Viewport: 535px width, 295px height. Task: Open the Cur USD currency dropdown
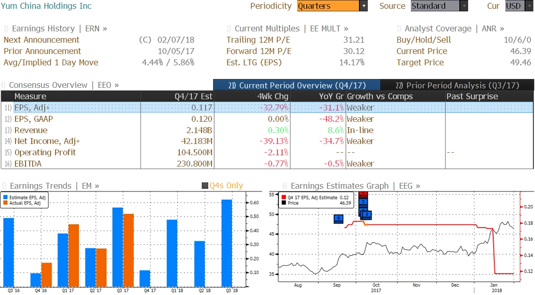click(x=519, y=6)
